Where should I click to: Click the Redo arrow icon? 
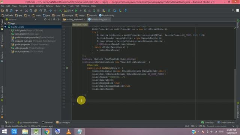[21, 10]
